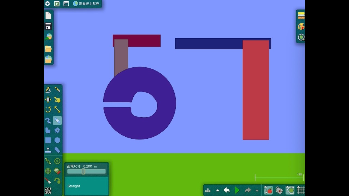This screenshot has height=196, width=349.
Task: Select the Brush tool
Action: coord(48,121)
